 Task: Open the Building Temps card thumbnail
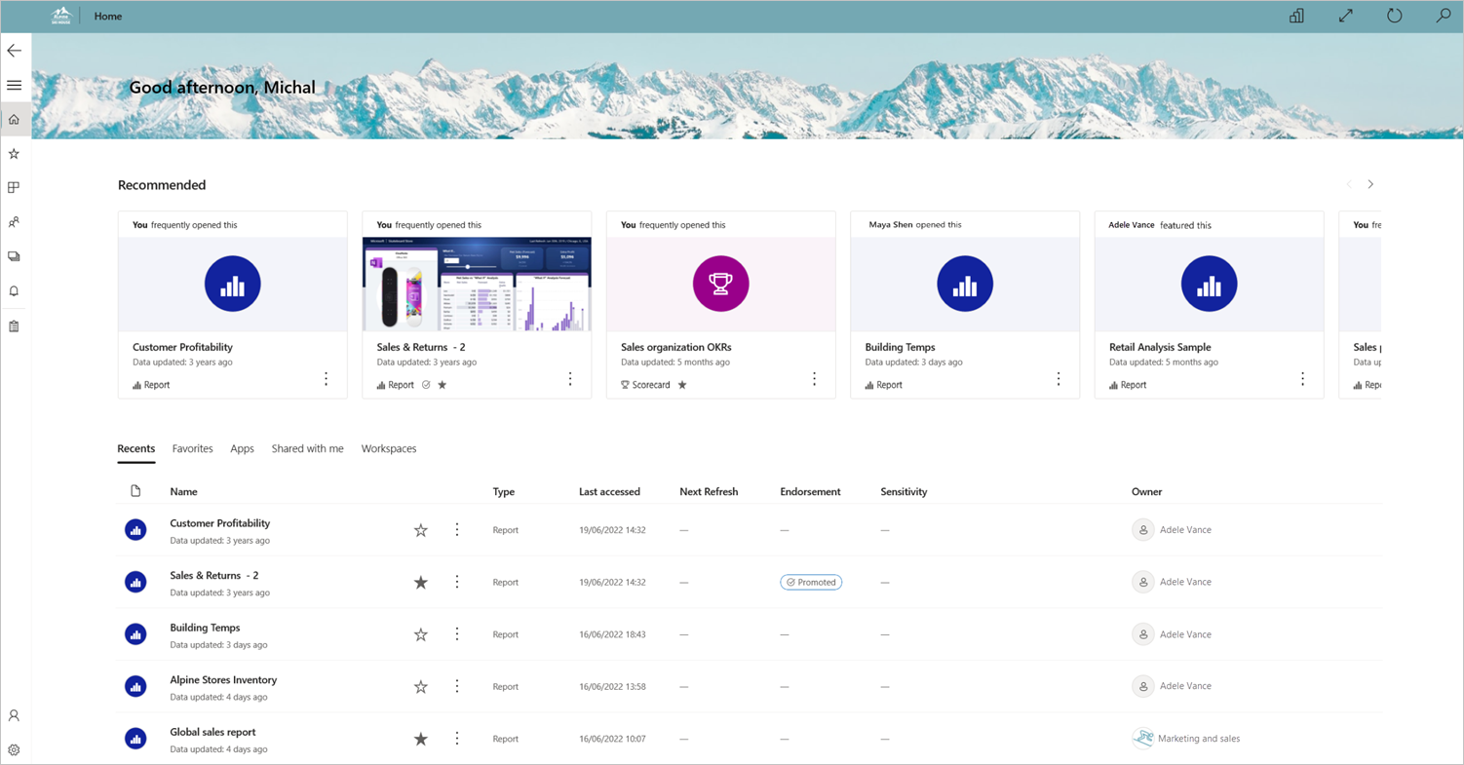[x=965, y=285]
